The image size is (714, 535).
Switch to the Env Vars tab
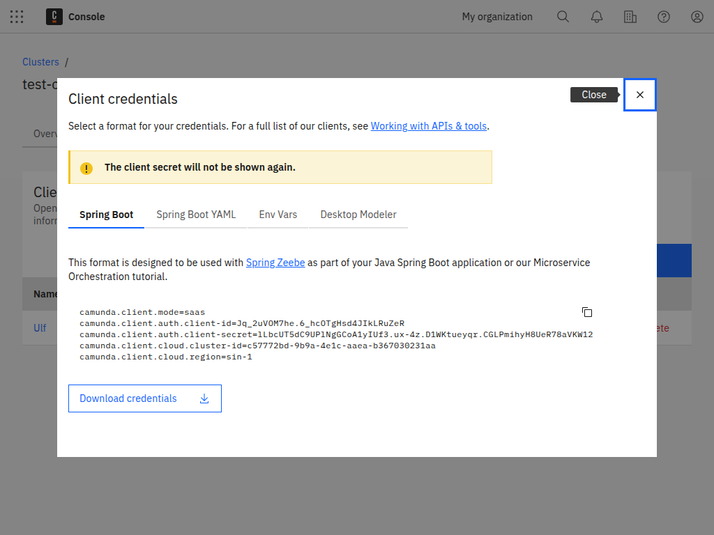[278, 215]
